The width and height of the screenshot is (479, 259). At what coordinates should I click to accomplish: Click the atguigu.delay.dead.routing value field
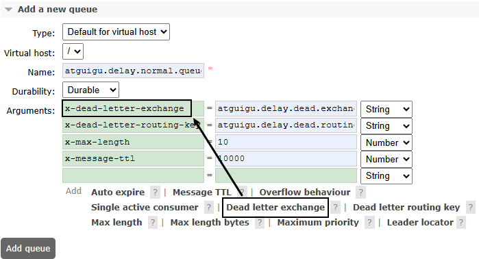[x=286, y=125]
